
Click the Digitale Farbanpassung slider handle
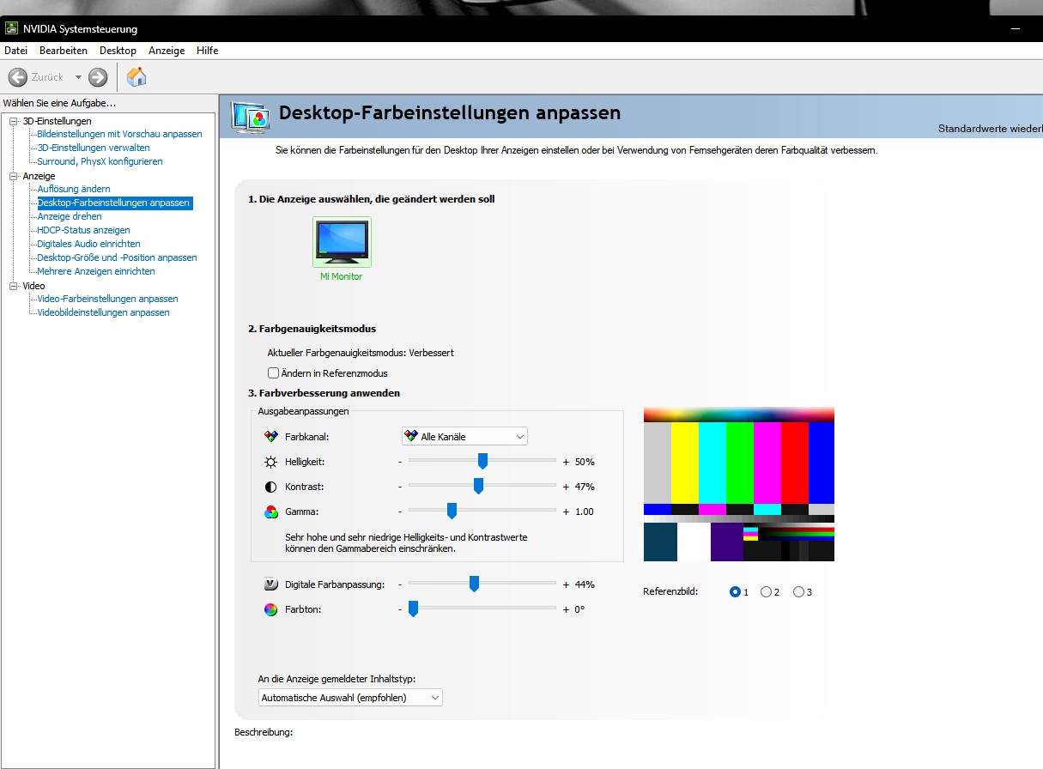474,584
